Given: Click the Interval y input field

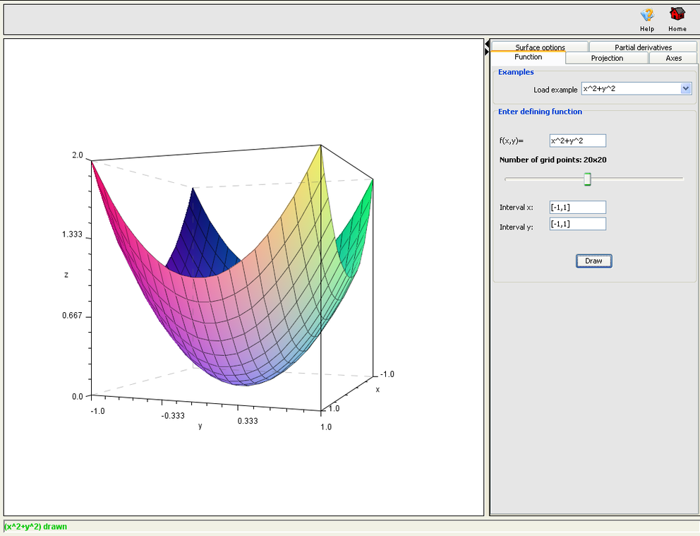Looking at the screenshot, I should [x=577, y=224].
